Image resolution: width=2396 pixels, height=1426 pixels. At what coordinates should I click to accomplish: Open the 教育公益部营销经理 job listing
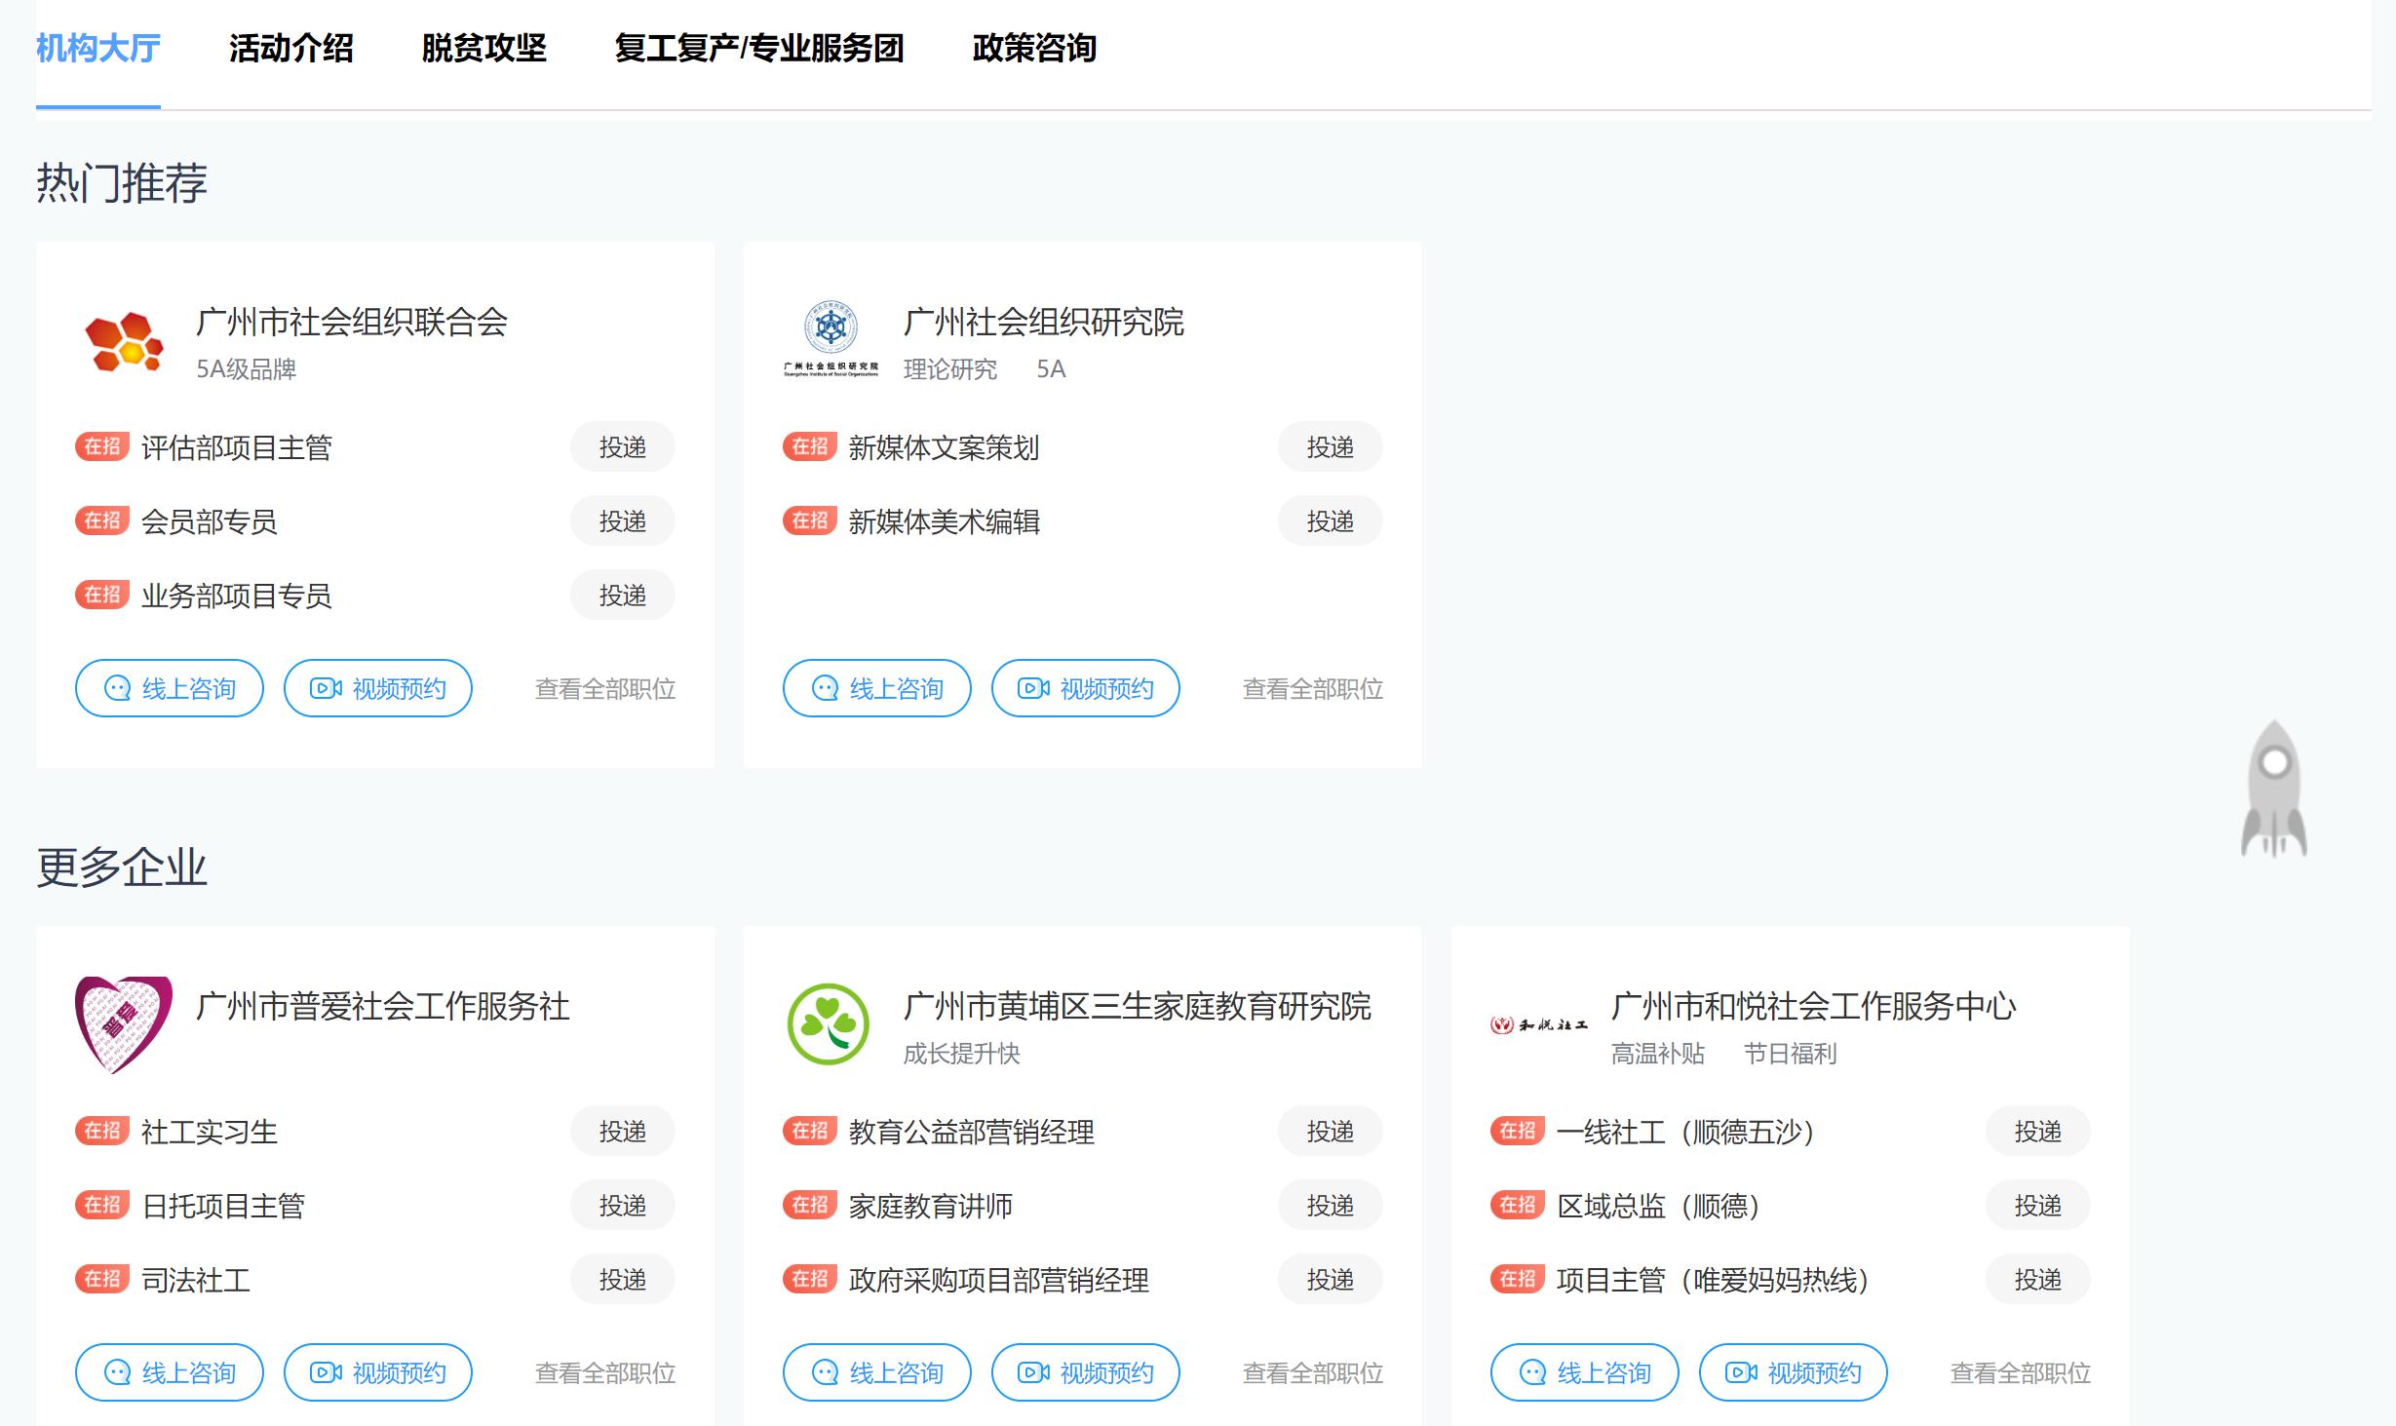click(972, 1132)
